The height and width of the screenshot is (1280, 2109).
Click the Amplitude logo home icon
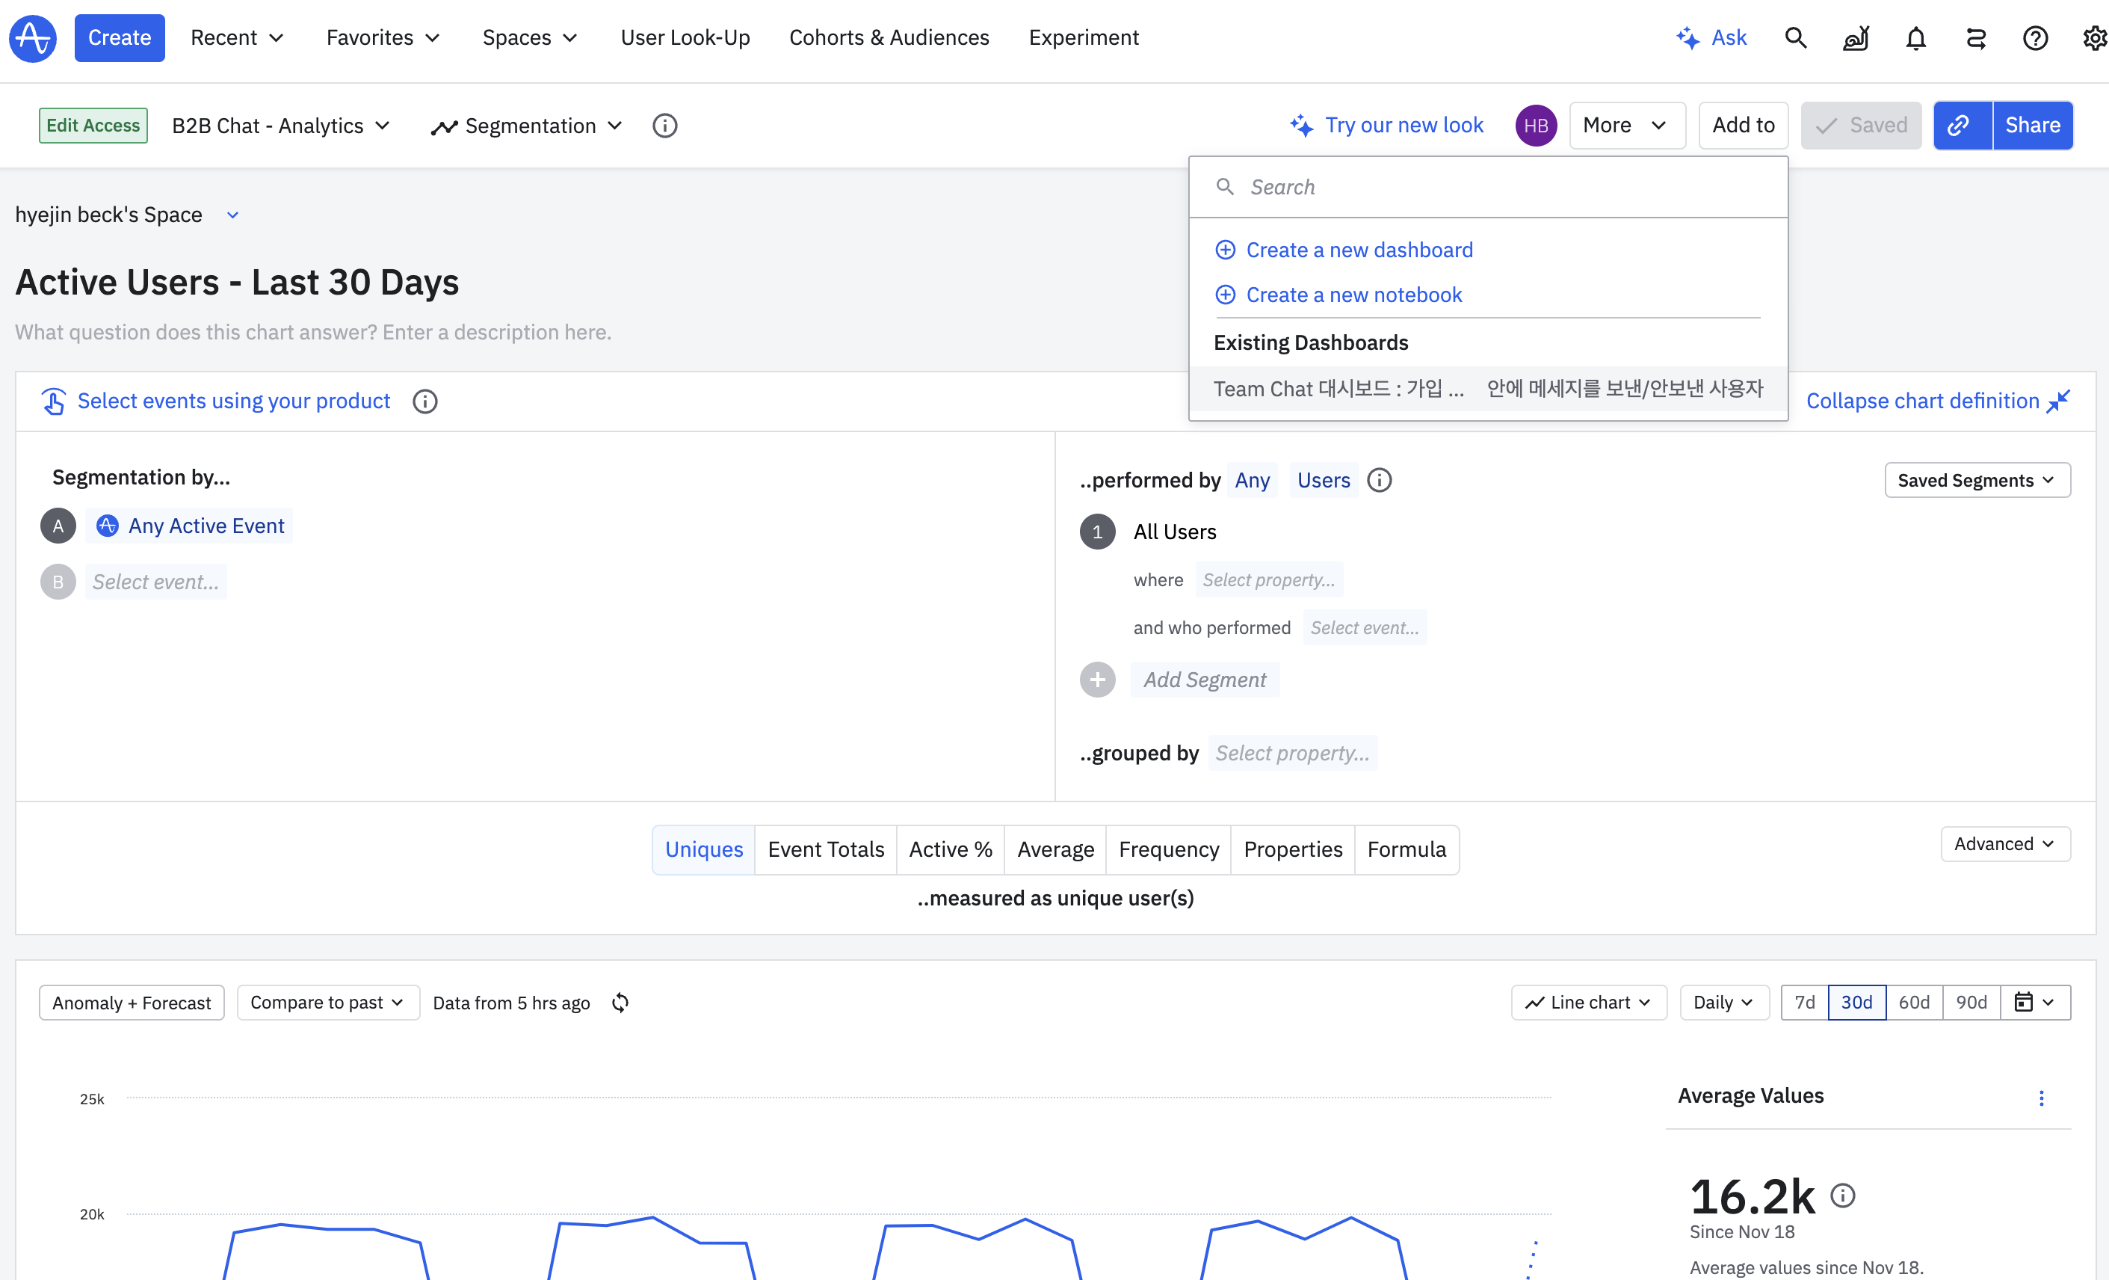[33, 37]
